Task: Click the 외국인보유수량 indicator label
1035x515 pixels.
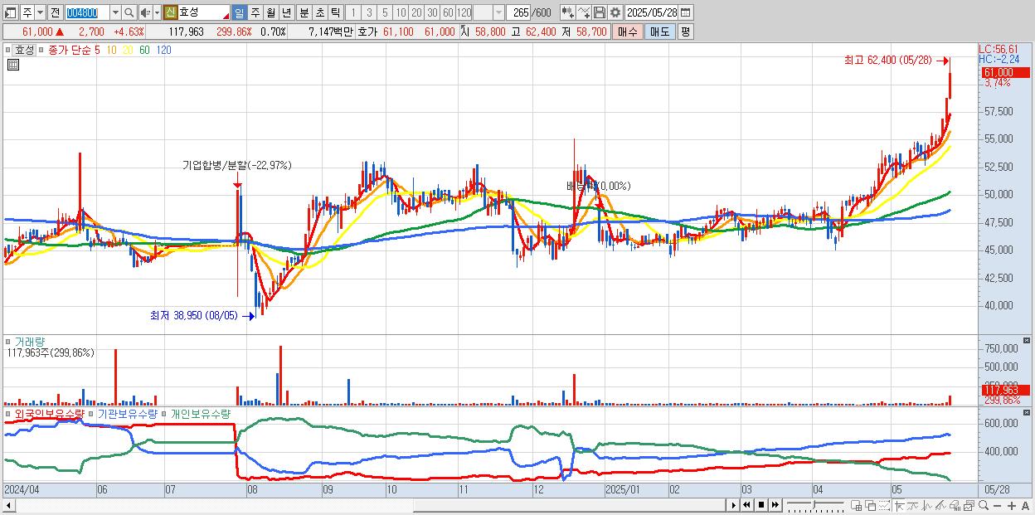Action: tap(49, 413)
